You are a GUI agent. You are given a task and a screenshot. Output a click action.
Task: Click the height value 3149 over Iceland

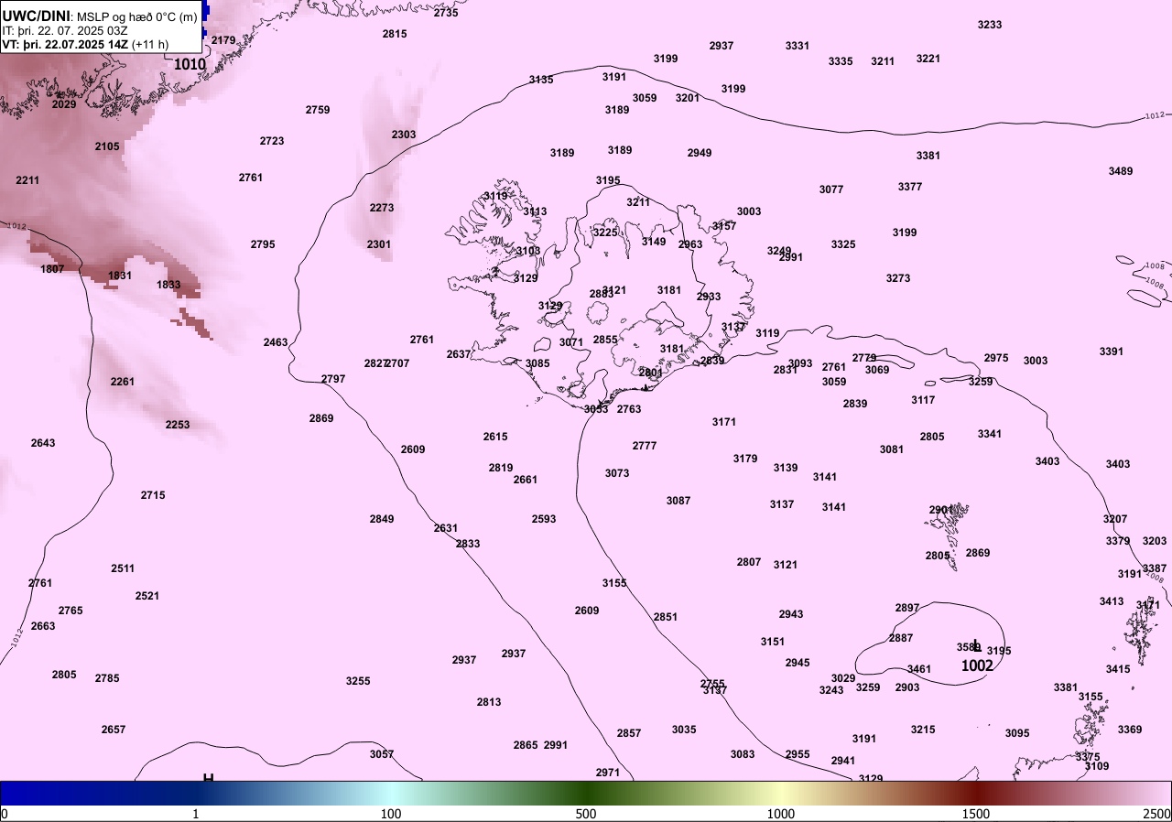654,242
